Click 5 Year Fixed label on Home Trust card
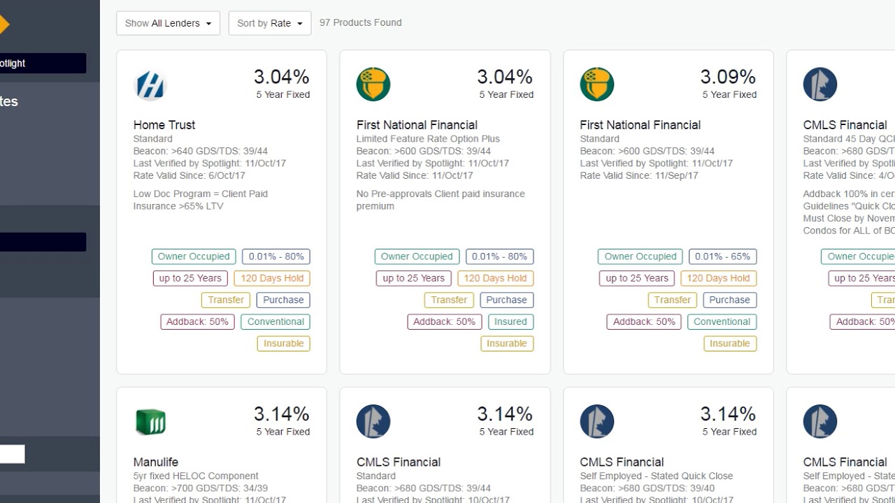 282,94
